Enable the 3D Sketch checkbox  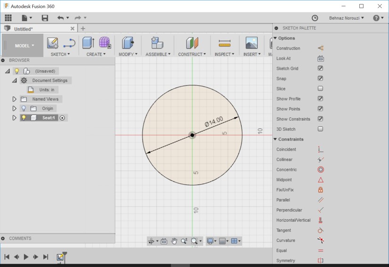pyautogui.click(x=320, y=129)
